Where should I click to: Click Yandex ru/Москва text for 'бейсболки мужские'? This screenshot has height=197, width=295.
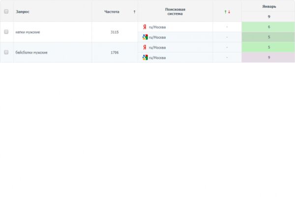pyautogui.click(x=157, y=47)
